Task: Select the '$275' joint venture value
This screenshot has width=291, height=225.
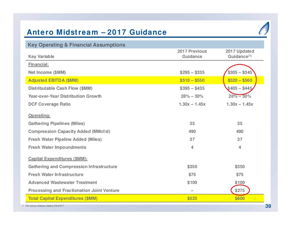Action: coord(240,190)
